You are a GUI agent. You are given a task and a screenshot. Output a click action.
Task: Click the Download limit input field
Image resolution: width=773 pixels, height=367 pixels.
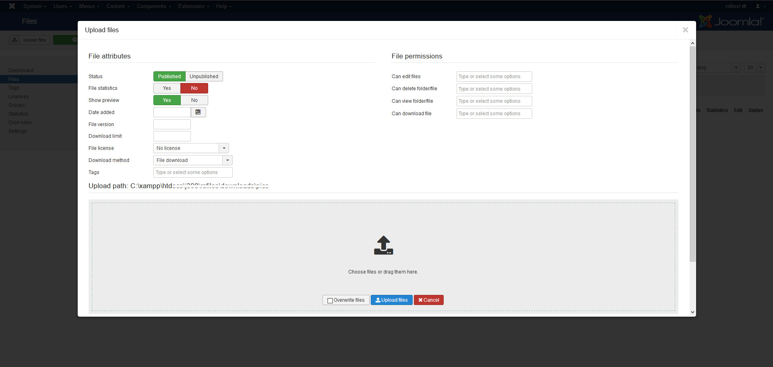(x=172, y=136)
